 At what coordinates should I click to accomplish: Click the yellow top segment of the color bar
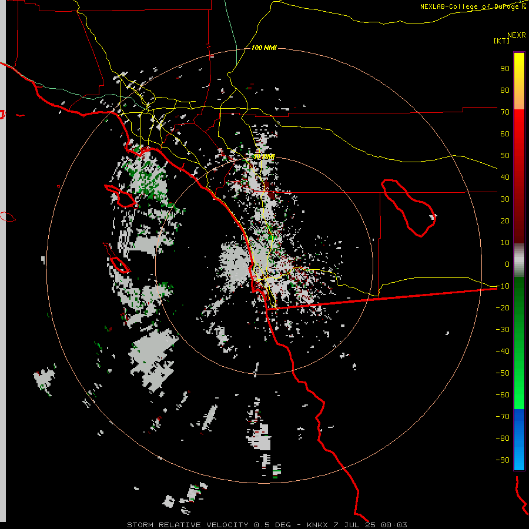519,81
